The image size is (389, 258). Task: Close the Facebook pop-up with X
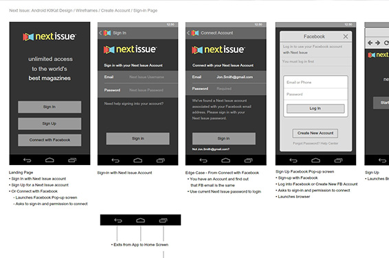[345, 36]
